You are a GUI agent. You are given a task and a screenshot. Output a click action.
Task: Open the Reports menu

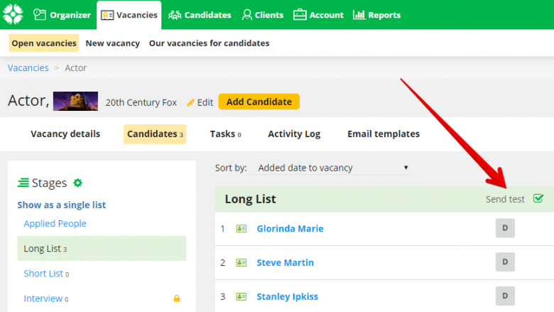tap(376, 15)
